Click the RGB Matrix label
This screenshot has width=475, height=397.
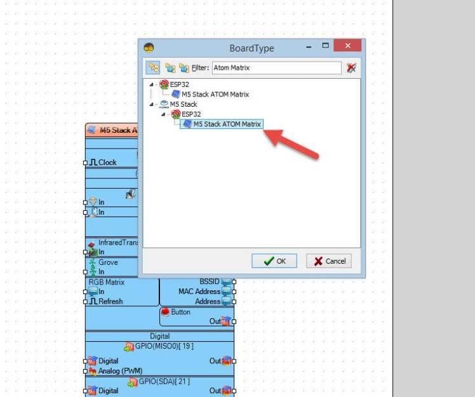[106, 282]
